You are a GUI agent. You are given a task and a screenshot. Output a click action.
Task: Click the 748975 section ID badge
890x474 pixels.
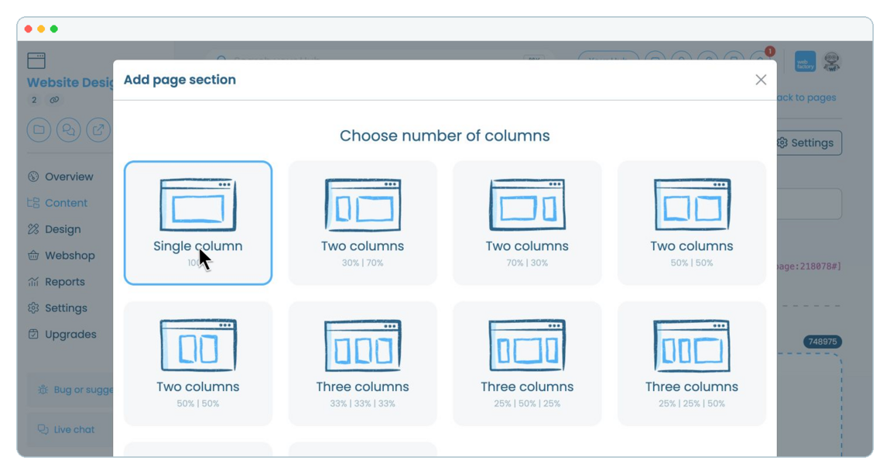click(x=823, y=342)
